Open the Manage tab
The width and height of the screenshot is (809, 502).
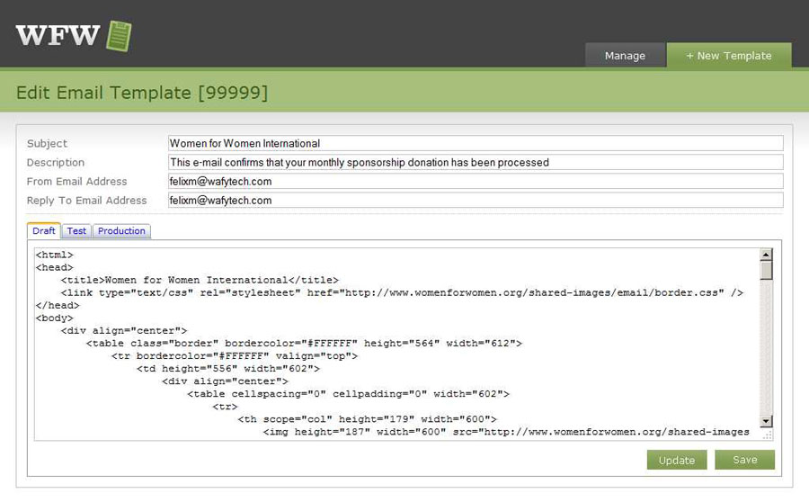point(625,56)
